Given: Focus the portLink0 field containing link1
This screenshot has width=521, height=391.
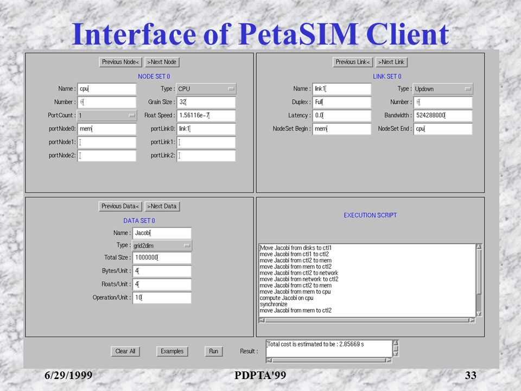Looking at the screenshot, I should (206, 129).
